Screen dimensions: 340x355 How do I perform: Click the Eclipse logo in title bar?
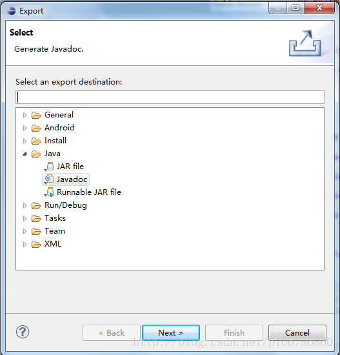(x=11, y=10)
